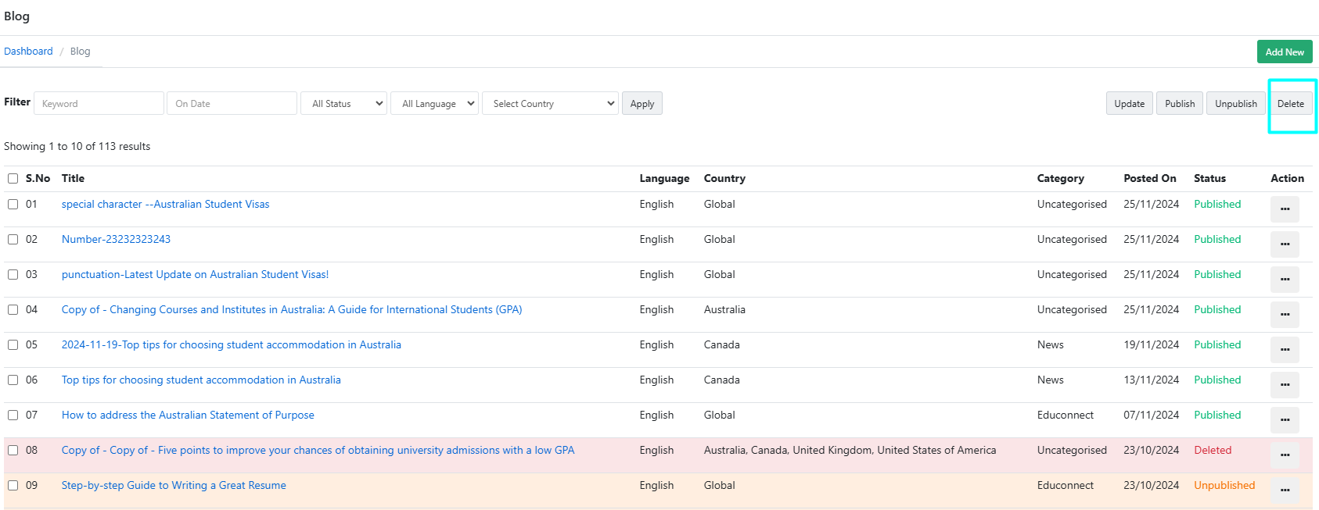Screen dimensions: 1319x510
Task: Toggle the select-all checkbox in table header
Action: [13, 179]
